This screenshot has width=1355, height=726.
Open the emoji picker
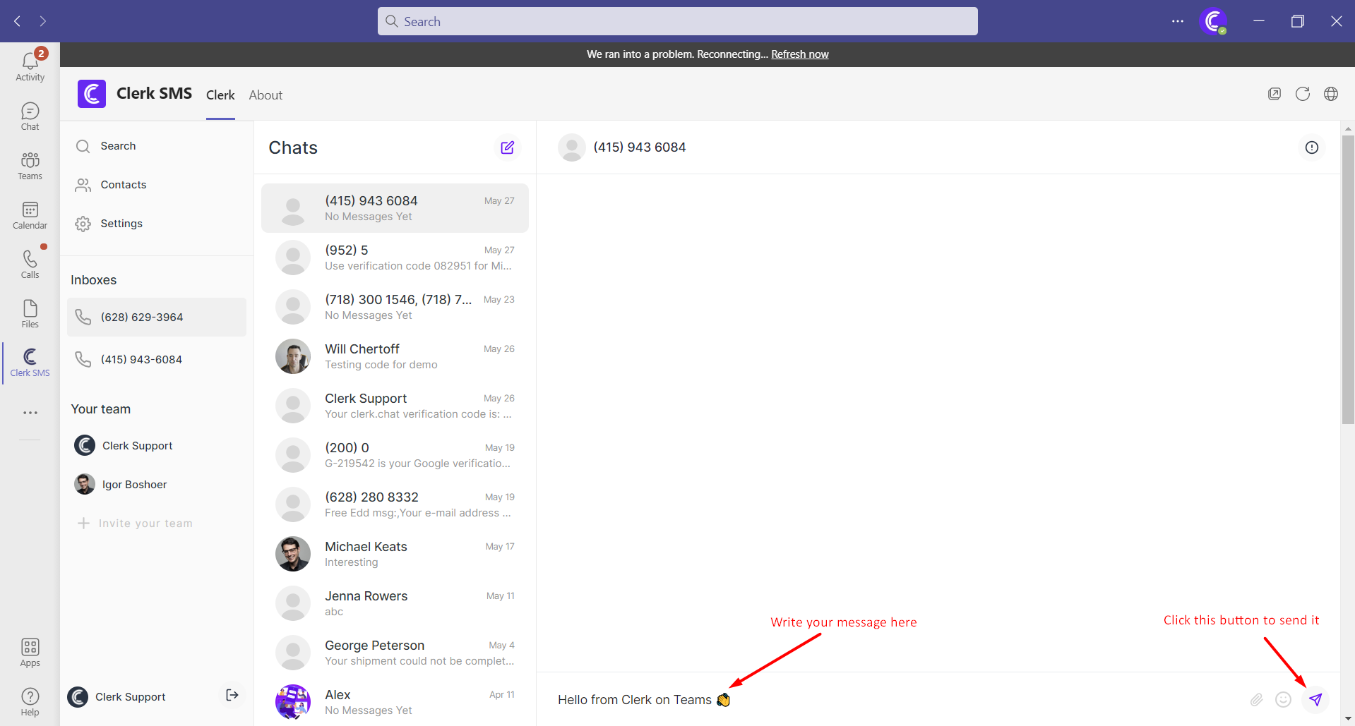pos(1284,699)
